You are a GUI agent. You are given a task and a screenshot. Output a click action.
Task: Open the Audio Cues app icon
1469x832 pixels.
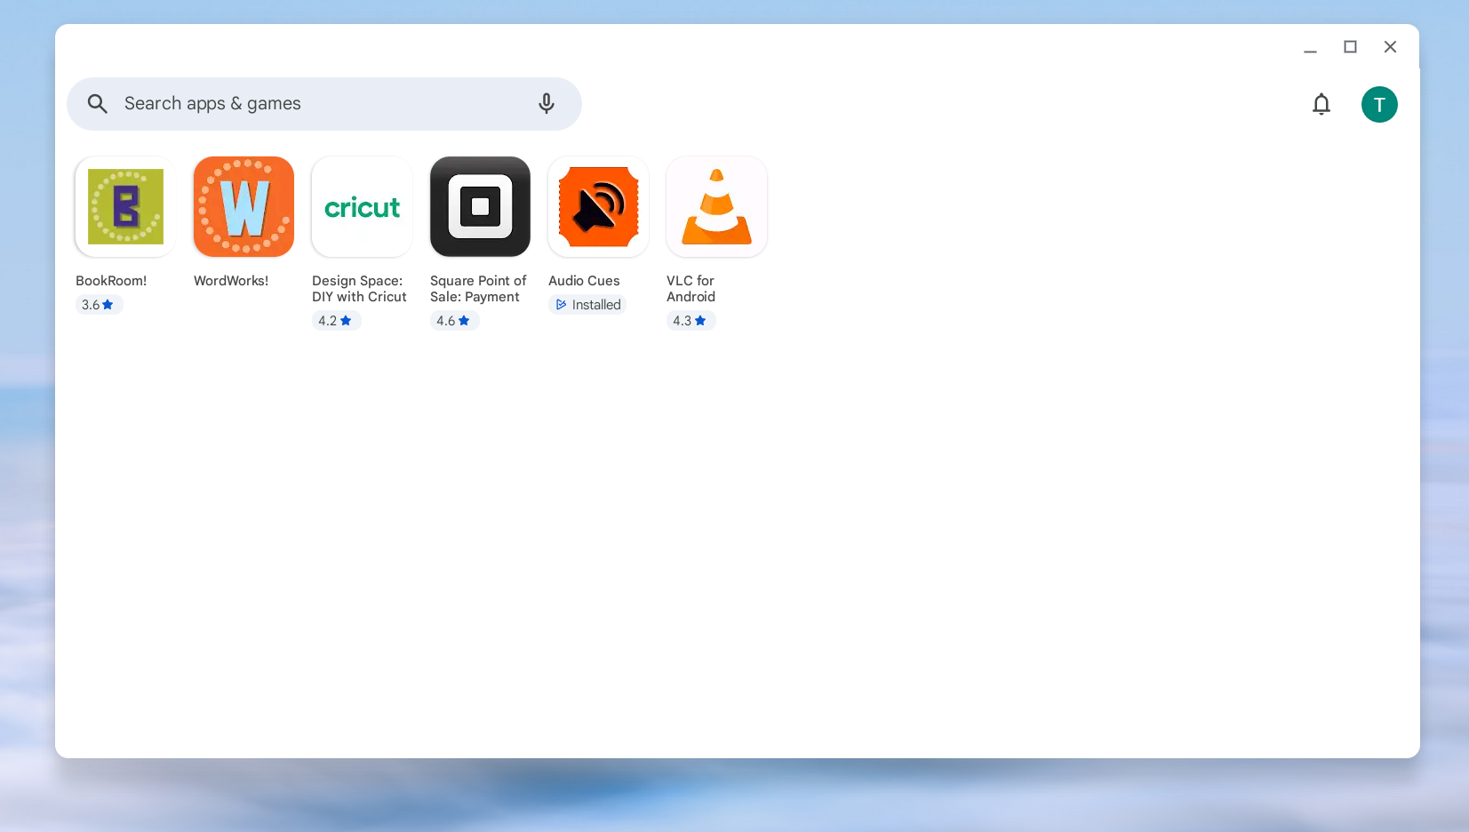pyautogui.click(x=598, y=207)
